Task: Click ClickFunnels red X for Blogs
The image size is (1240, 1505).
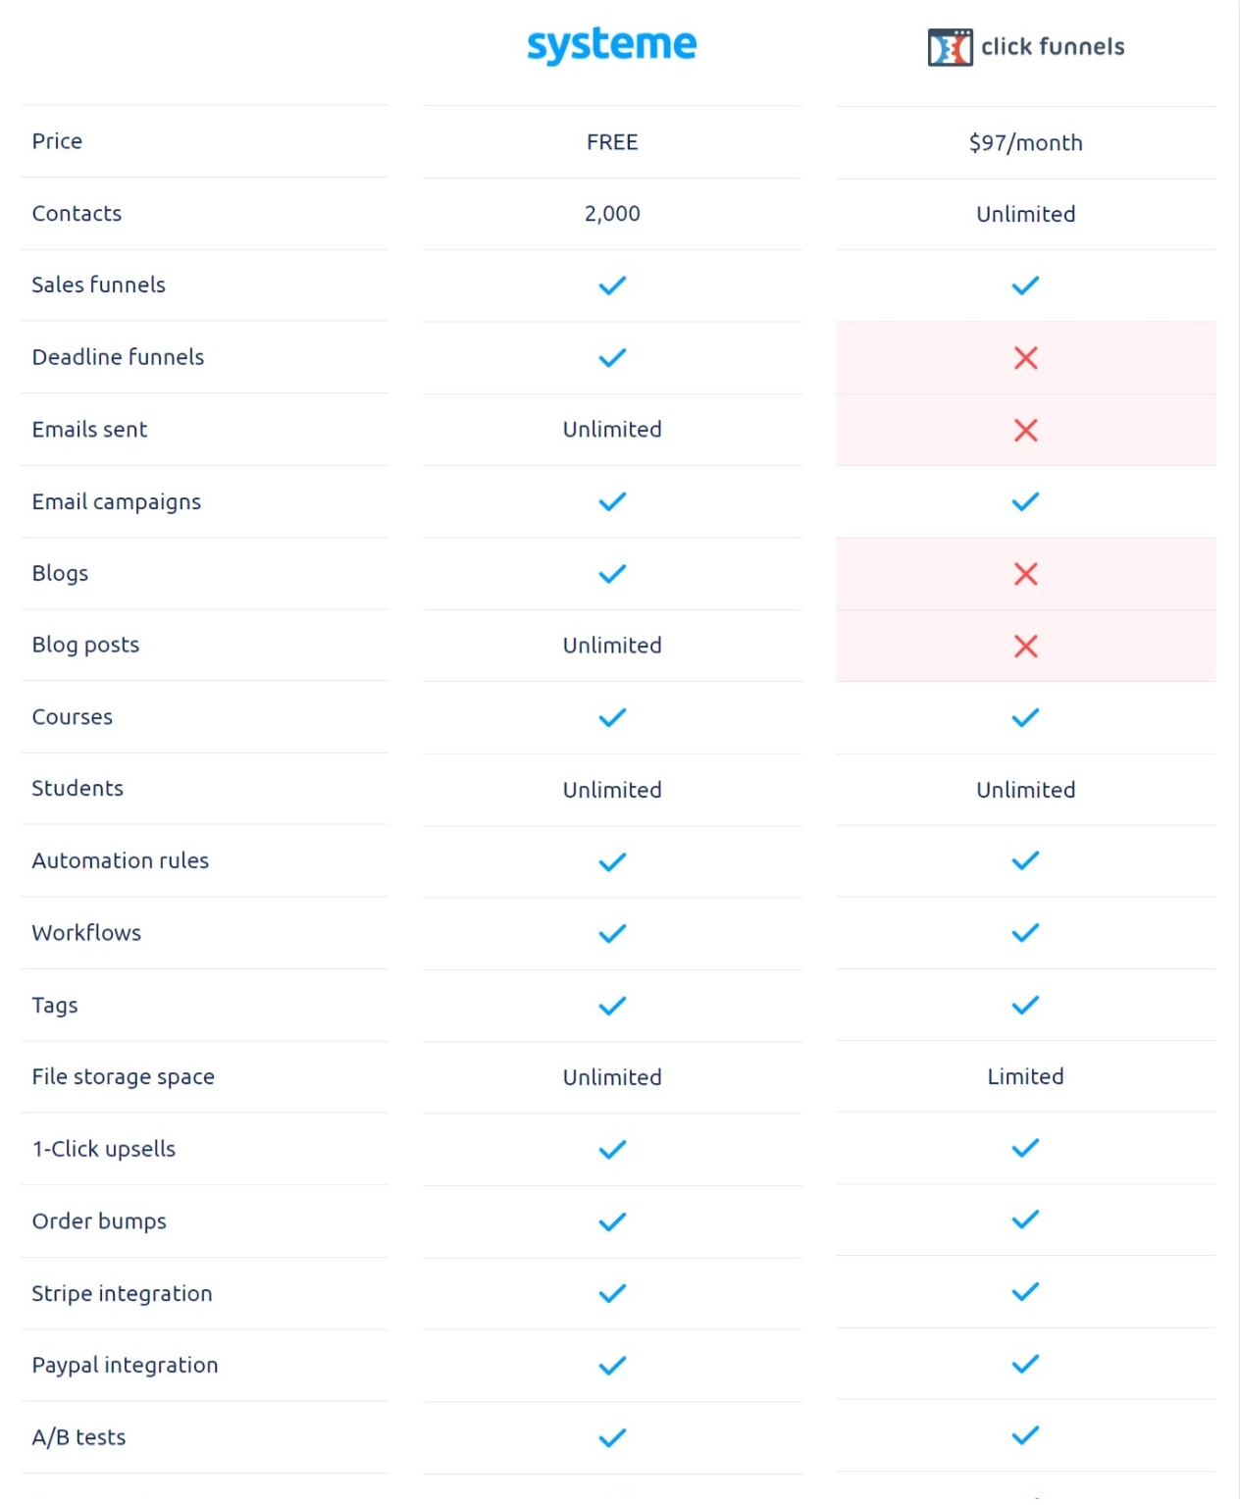Action: pyautogui.click(x=1025, y=574)
